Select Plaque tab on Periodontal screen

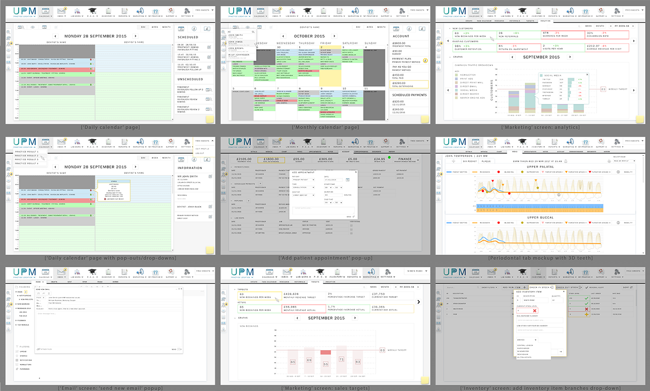[486, 161]
